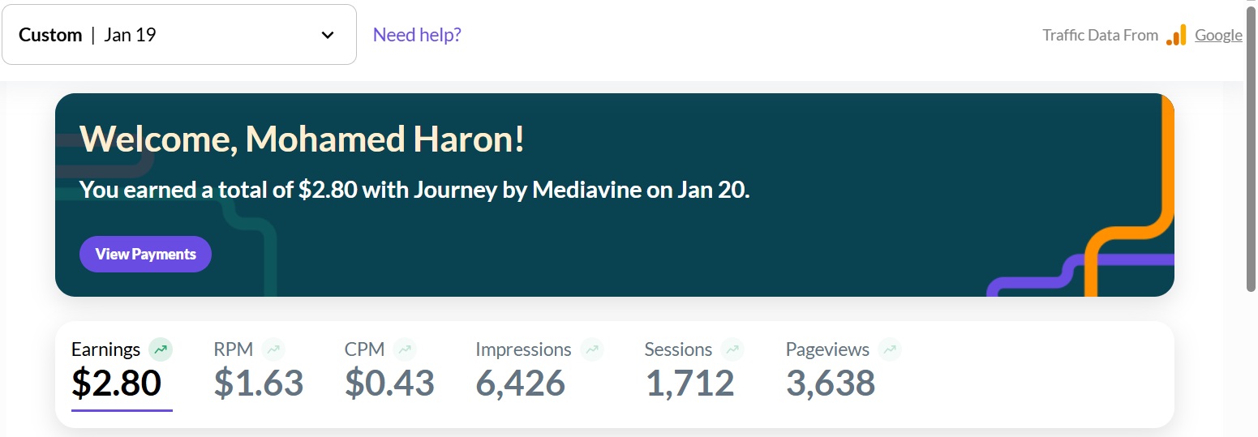The width and height of the screenshot is (1258, 437).
Task: Open the Need help? link
Action: tap(417, 35)
